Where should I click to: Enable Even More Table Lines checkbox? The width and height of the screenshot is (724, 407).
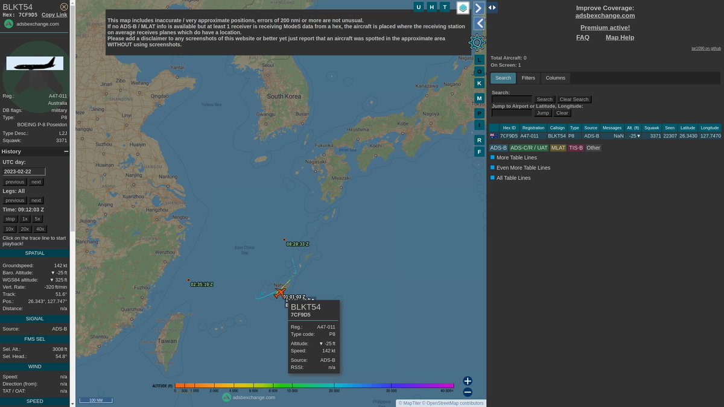493,168
